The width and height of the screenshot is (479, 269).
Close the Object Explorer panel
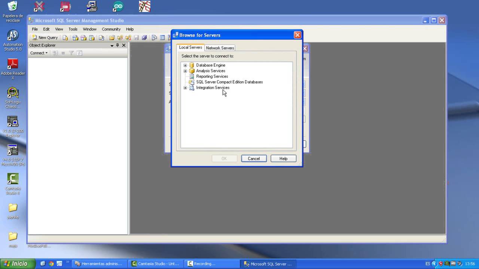pos(124,45)
